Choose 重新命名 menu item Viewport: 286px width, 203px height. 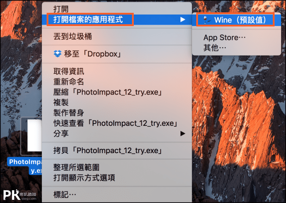click(117, 82)
